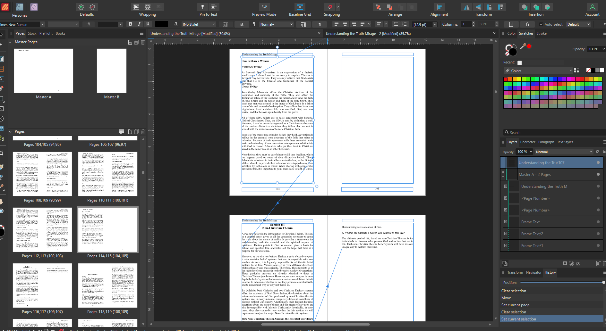Align text left
Image resolution: width=606 pixels, height=331 pixels.
point(336,24)
